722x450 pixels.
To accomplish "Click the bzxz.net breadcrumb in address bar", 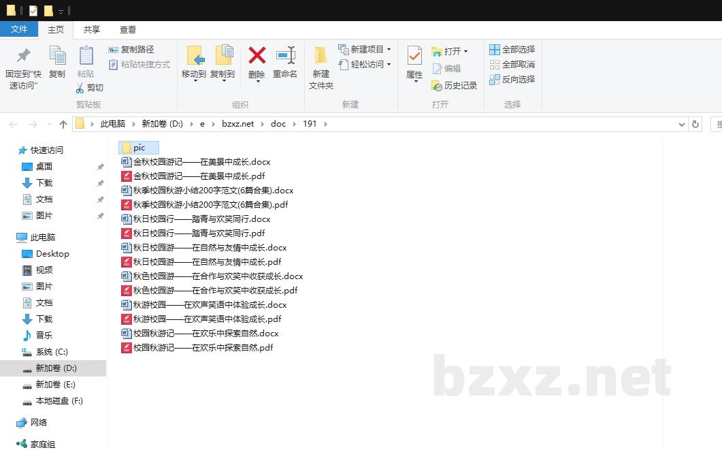I will click(x=237, y=124).
